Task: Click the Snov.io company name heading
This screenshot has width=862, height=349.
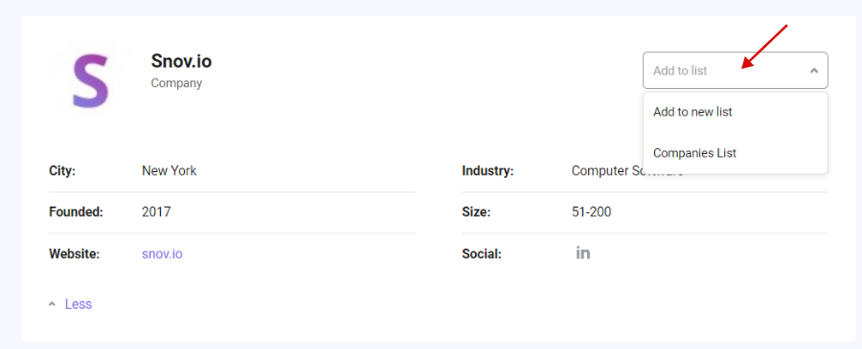Action: point(181,61)
